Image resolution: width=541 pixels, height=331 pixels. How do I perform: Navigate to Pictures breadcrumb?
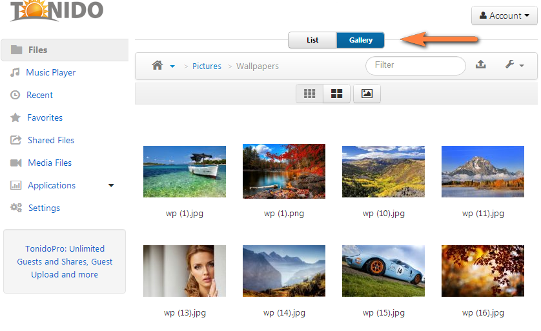tap(207, 66)
